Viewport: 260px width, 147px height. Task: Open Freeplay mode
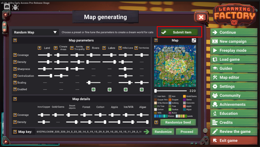coord(234,50)
